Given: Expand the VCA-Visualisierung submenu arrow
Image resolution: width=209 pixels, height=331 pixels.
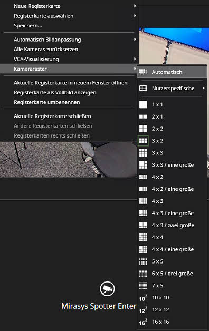Looking at the screenshot, I should [x=135, y=59].
